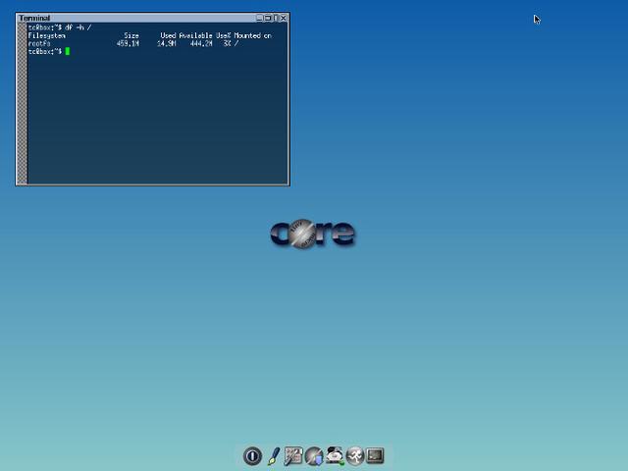Launch the Terminal icon in dock
This screenshot has width=628, height=471.
pyautogui.click(x=375, y=456)
